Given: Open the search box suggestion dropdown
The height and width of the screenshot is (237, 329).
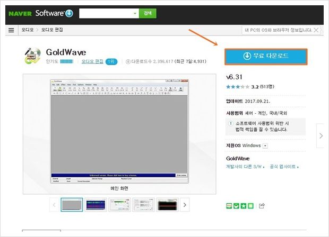Looking at the screenshot, I should (x=135, y=13).
